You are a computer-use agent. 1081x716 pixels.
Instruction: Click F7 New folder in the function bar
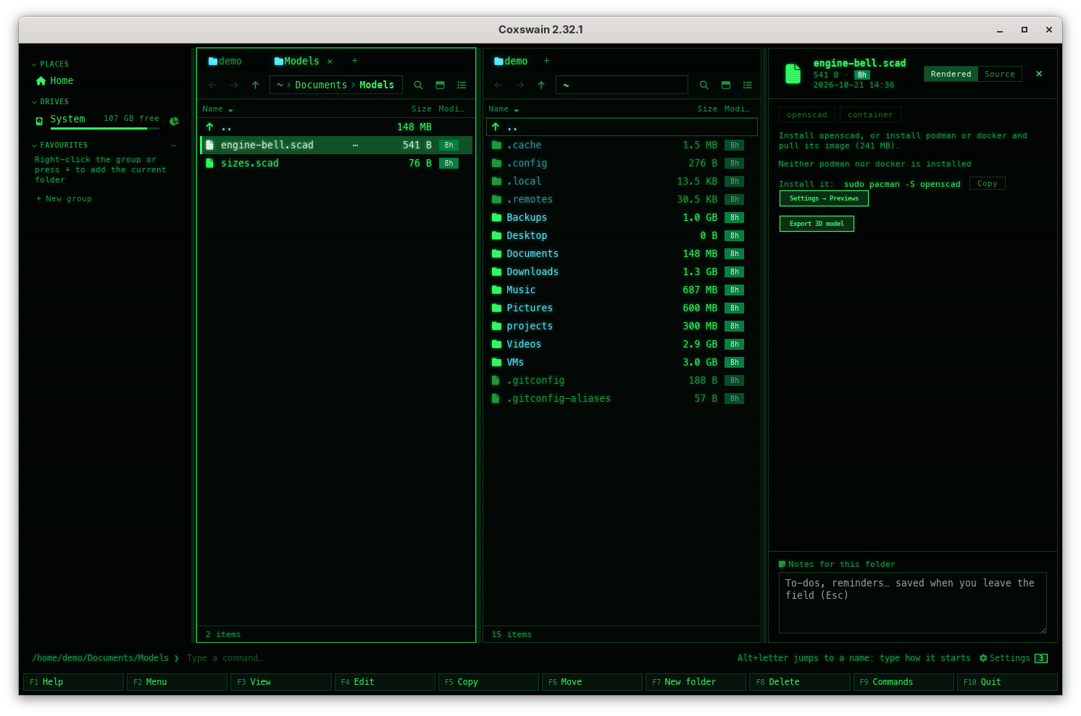696,682
